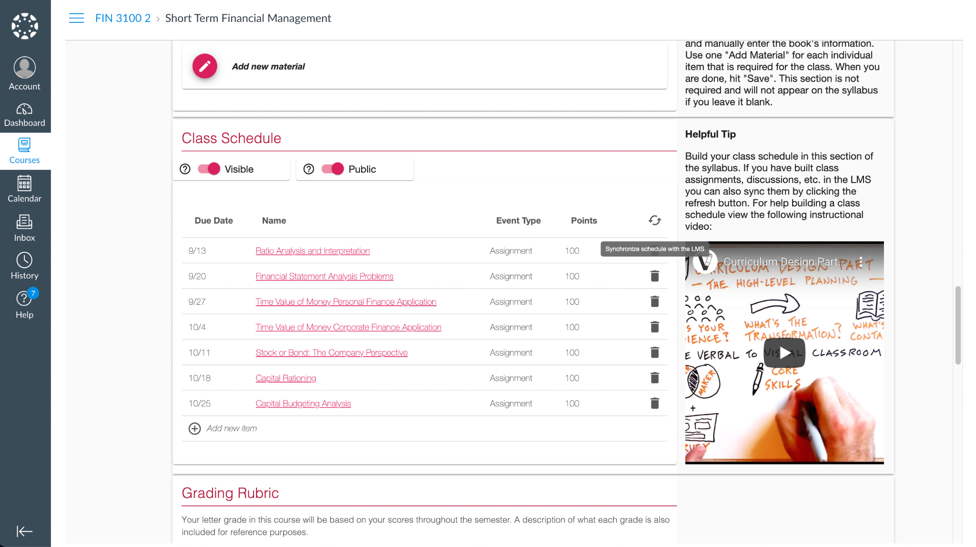Image resolution: width=976 pixels, height=547 pixels.
Task: Click the plus icon for Add new item
Action: click(x=194, y=429)
